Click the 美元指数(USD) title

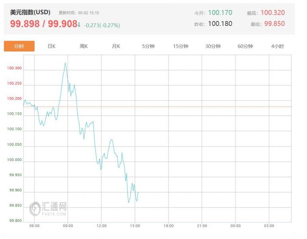(30, 12)
